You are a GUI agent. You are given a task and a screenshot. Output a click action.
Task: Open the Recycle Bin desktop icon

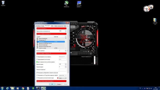(3, 3)
